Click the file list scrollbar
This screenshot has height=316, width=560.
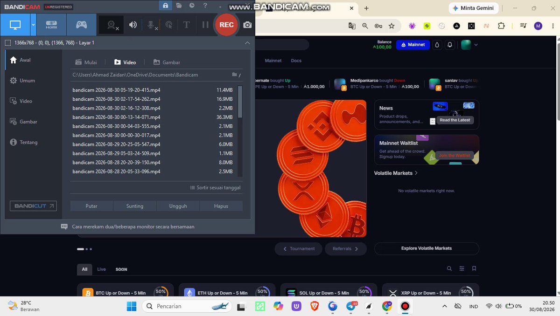tap(240, 102)
